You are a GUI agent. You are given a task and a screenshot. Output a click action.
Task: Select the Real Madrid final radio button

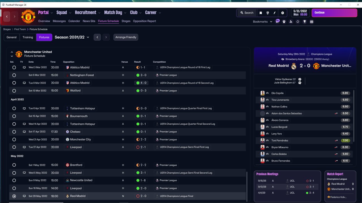(14, 196)
